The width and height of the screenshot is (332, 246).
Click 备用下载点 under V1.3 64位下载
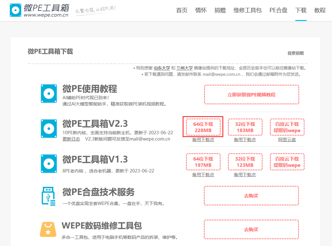203,175
